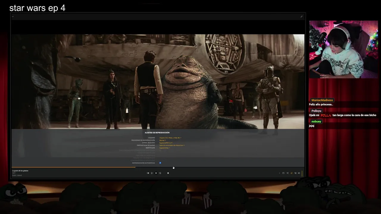This screenshot has height=214, width=381.
Task: Click chat username ManiacMadness
Action: coord(322,100)
